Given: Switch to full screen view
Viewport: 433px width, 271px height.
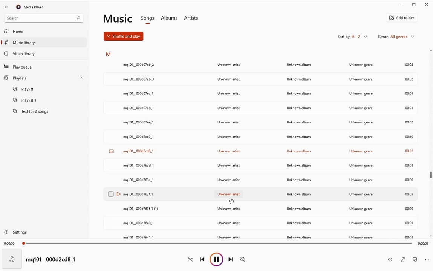Looking at the screenshot, I should pos(402,259).
